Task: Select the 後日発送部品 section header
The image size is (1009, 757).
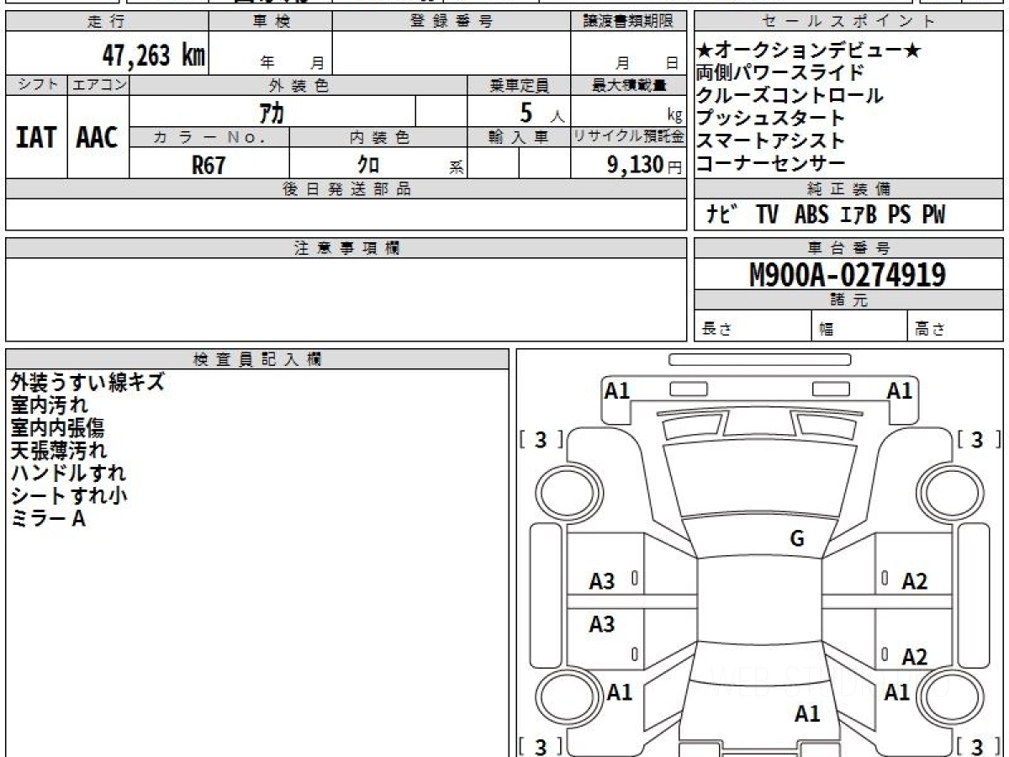Action: (346, 189)
